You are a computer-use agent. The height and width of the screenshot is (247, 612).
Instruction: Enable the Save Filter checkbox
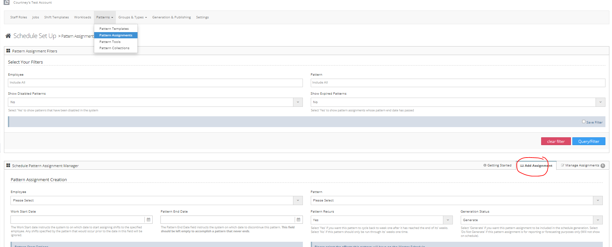point(583,122)
